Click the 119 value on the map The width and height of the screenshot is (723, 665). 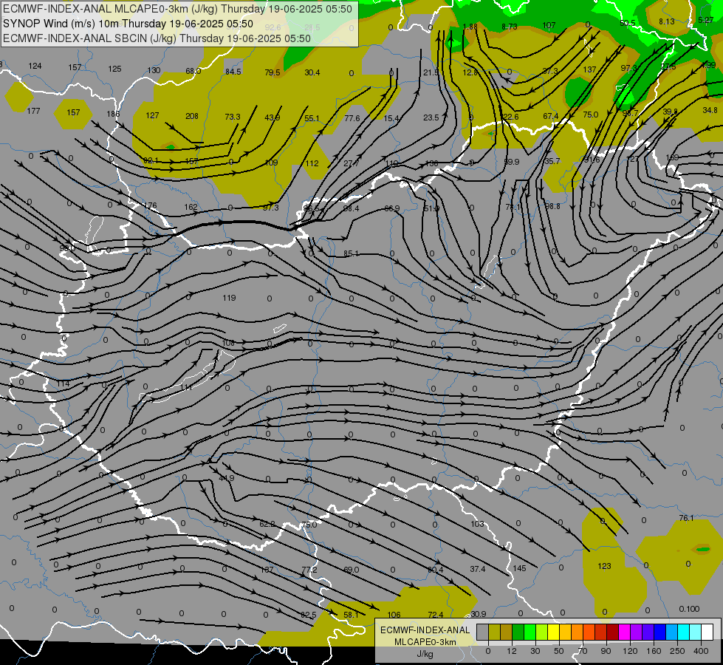(229, 298)
